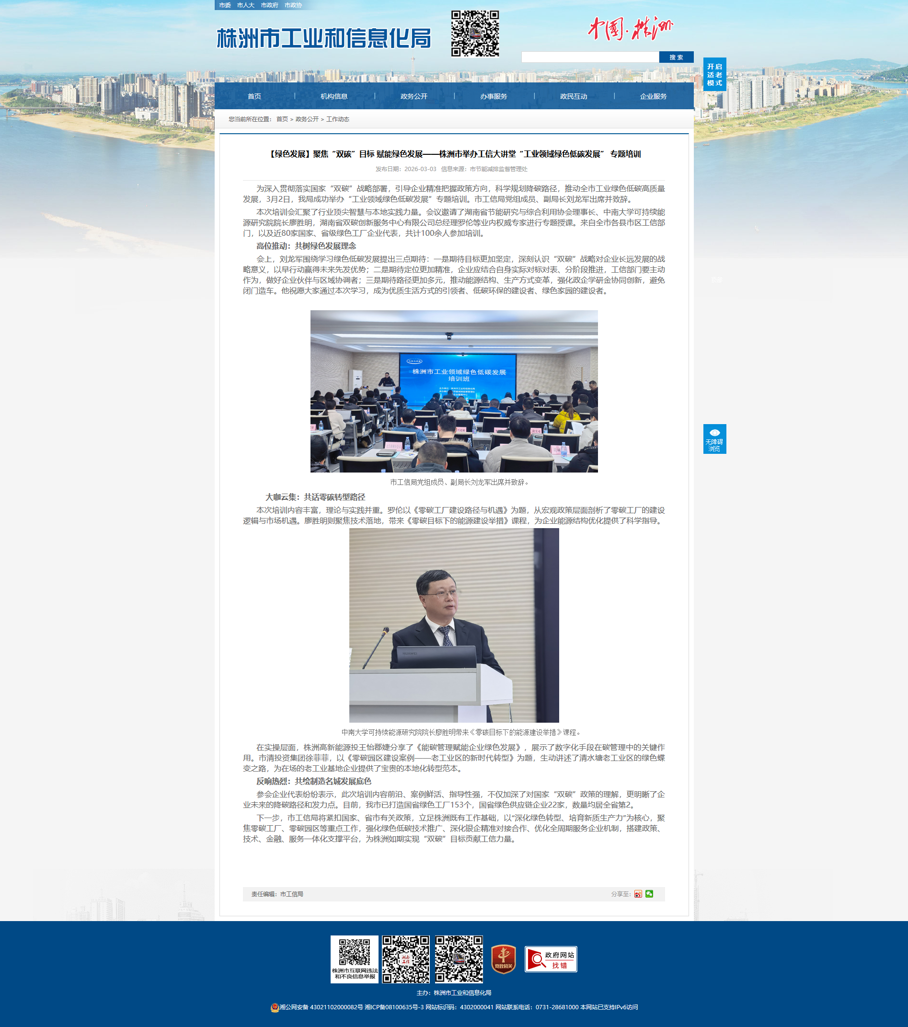Open the barrier-free browsing eye icon

(x=714, y=438)
